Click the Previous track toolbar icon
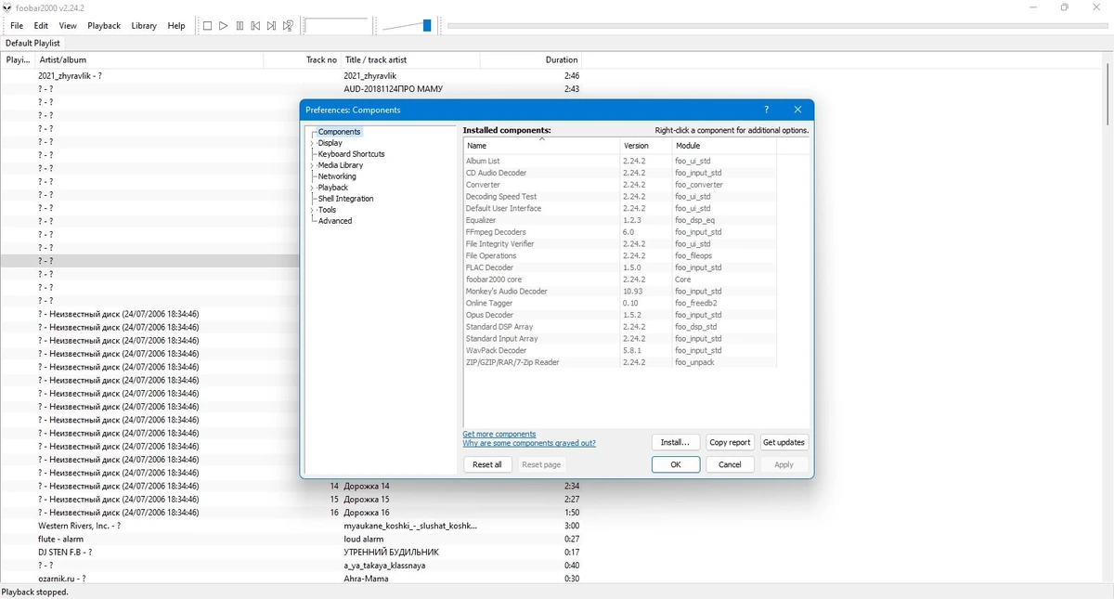 tap(255, 26)
